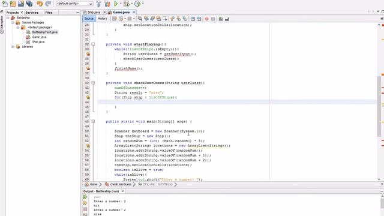Click the Debug Project icon

click(127, 4)
